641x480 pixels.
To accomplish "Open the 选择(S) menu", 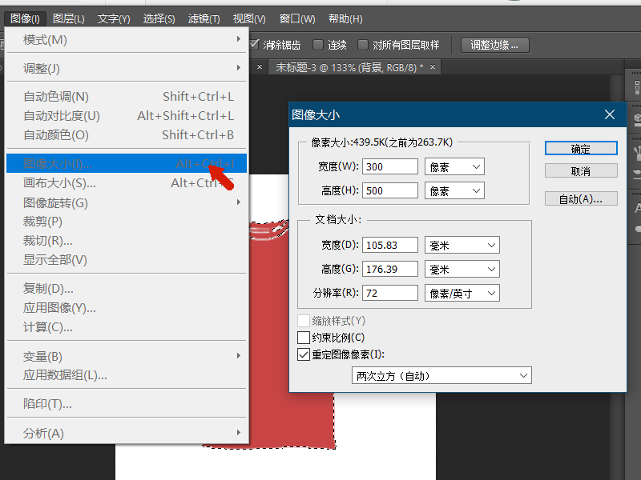I will coord(159,18).
